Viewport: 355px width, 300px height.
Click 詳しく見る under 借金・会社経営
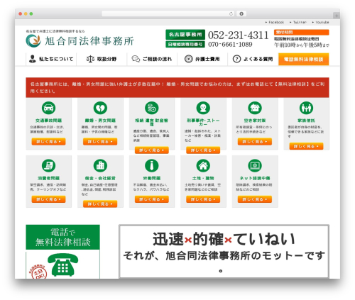[x=100, y=204]
